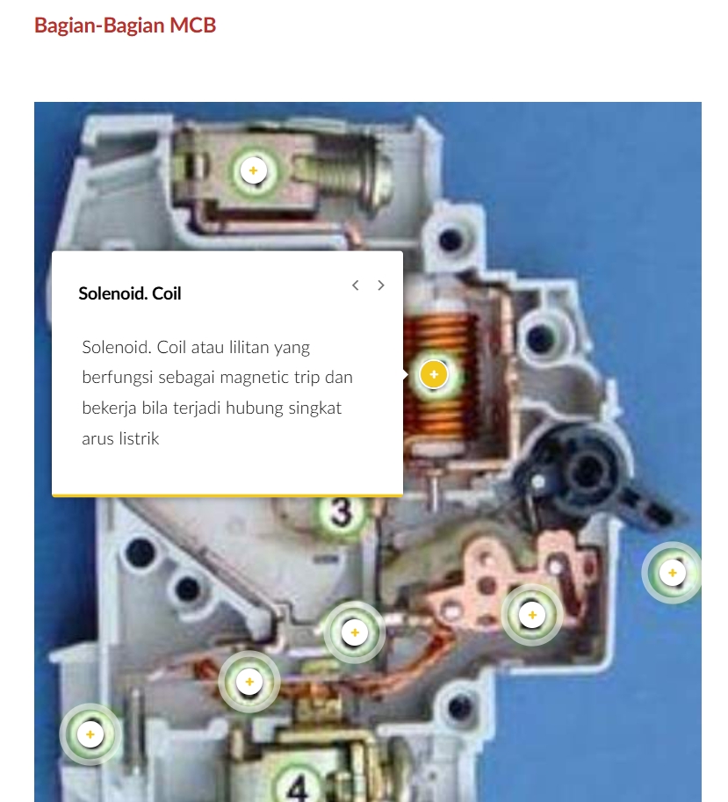Open the hotspot at the casing's lower-left corner
Viewport: 728px width, 802px height.
pyautogui.click(x=90, y=734)
